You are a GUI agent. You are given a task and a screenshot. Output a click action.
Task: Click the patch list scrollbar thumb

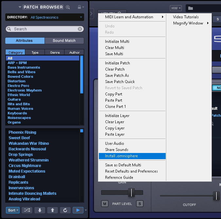tap(82, 131)
